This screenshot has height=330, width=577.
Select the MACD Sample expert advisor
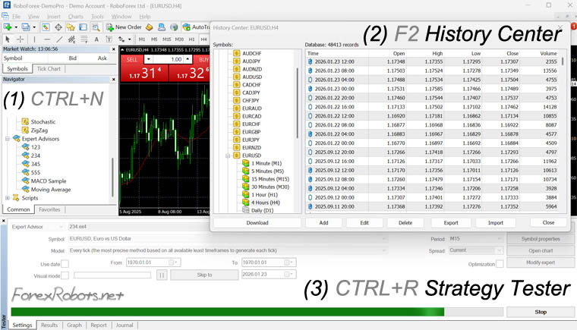(49, 181)
